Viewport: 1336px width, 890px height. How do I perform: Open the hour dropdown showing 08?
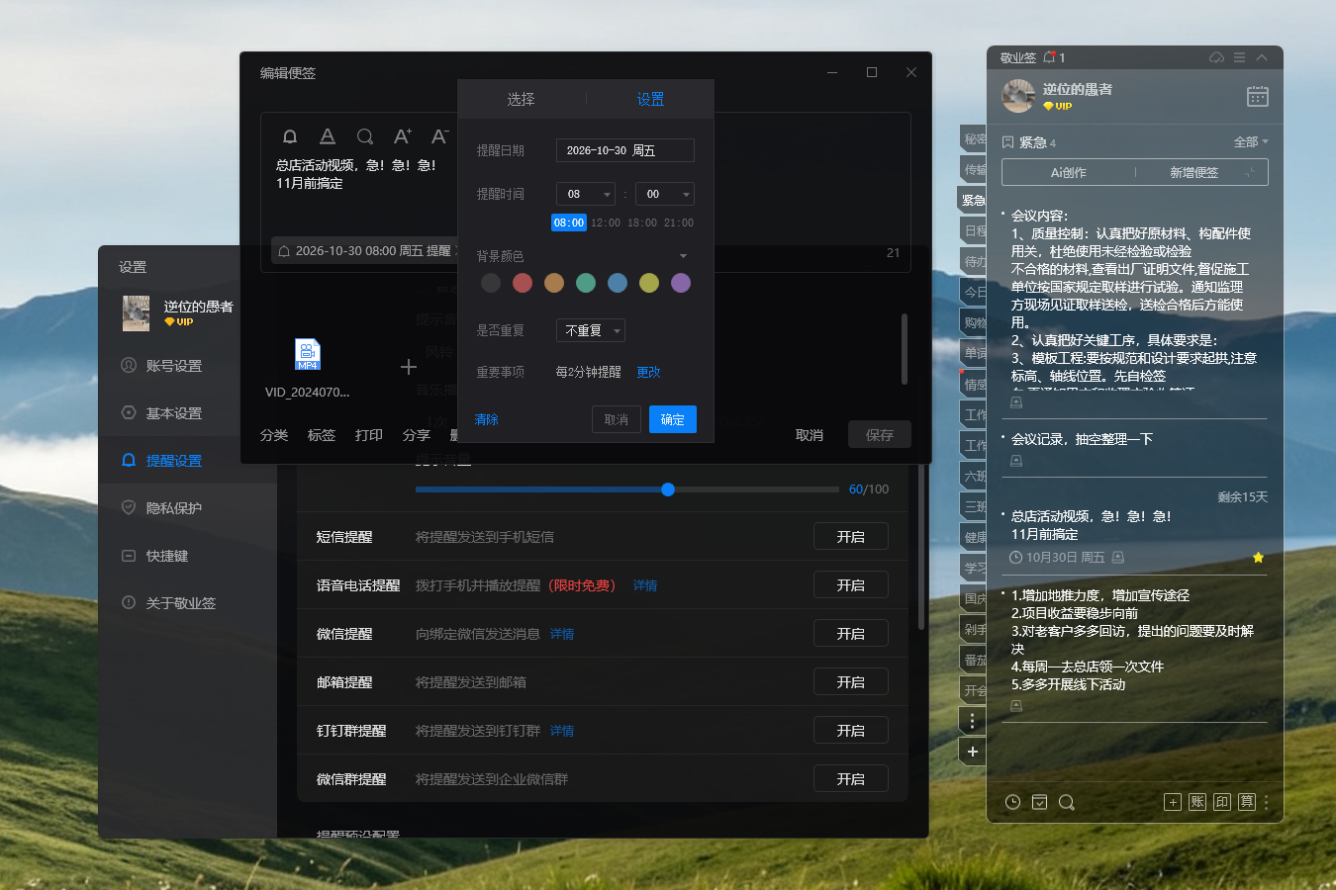tap(586, 194)
